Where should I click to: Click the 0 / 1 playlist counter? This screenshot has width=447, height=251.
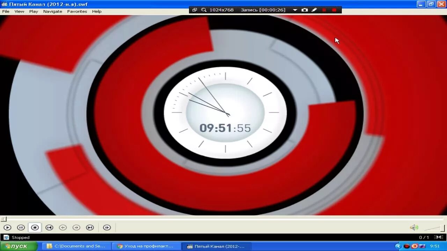click(424, 237)
